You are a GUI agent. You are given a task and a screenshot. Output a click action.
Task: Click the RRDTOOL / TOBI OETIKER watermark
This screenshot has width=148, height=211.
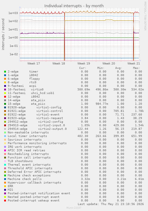tap(145, 16)
